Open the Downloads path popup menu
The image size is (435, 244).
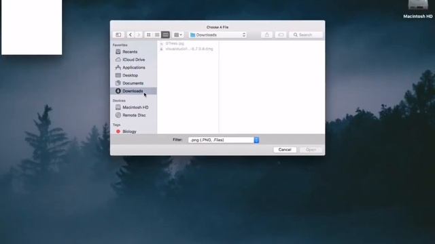click(218, 35)
